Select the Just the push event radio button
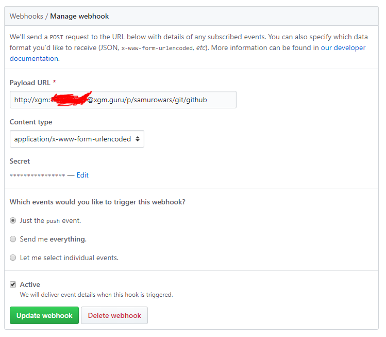 point(13,220)
